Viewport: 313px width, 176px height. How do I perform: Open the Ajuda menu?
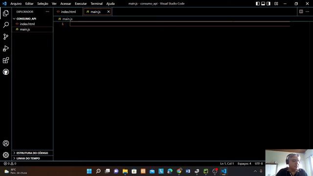pos(111,3)
